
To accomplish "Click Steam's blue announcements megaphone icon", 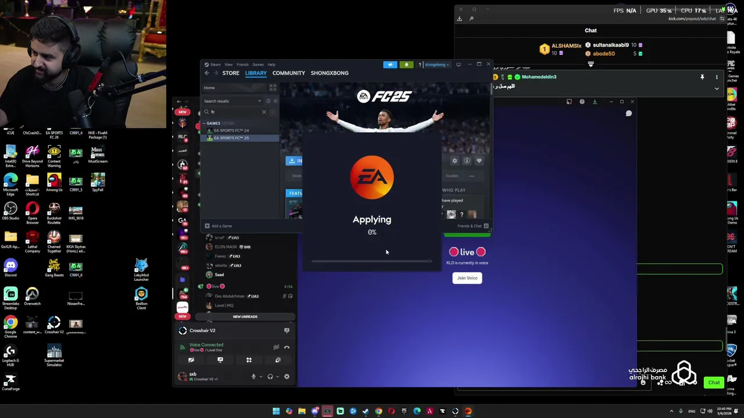I will click(x=391, y=64).
